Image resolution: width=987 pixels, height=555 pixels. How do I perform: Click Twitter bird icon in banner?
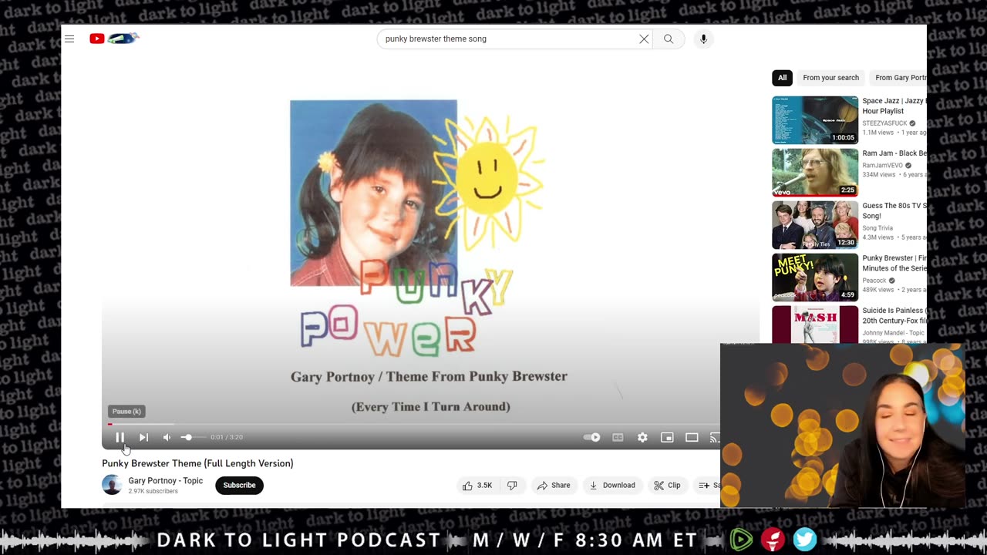[x=805, y=540]
